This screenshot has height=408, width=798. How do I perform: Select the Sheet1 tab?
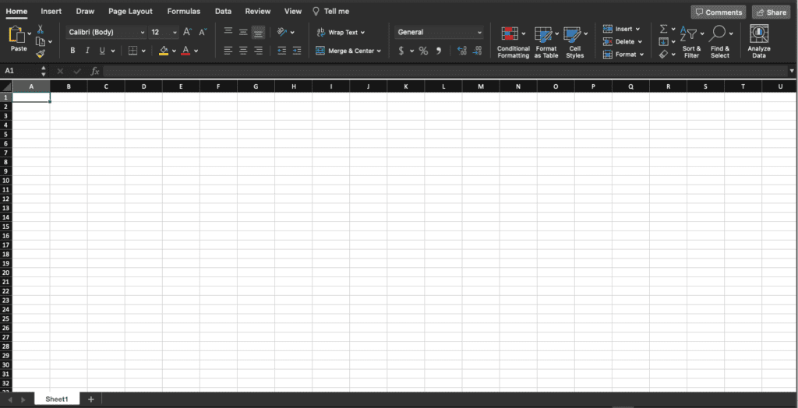[x=56, y=399]
